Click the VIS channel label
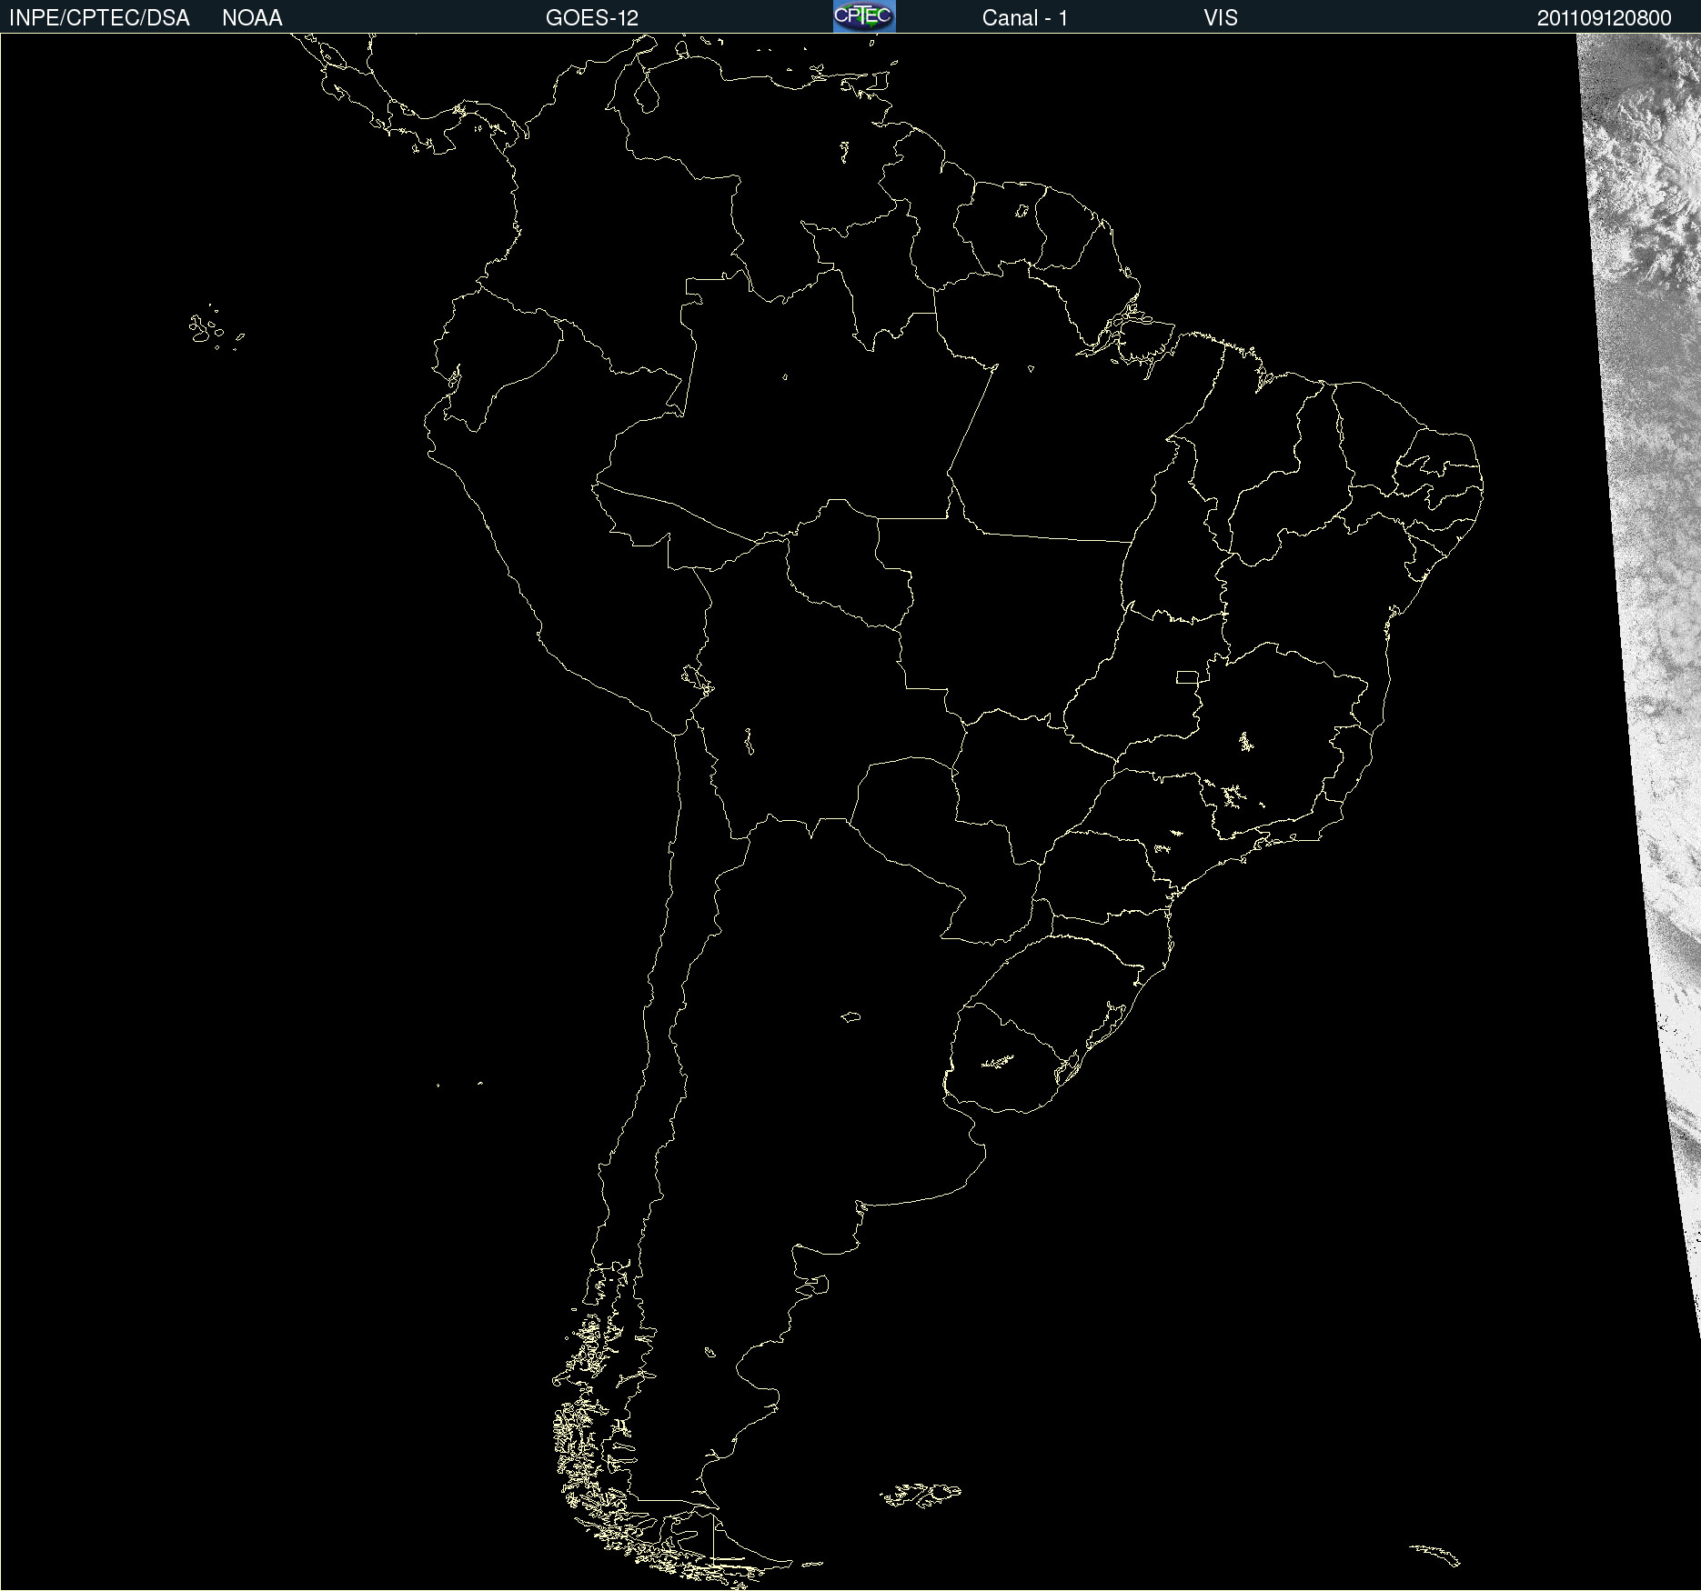This screenshot has height=1591, width=1701. (1221, 18)
